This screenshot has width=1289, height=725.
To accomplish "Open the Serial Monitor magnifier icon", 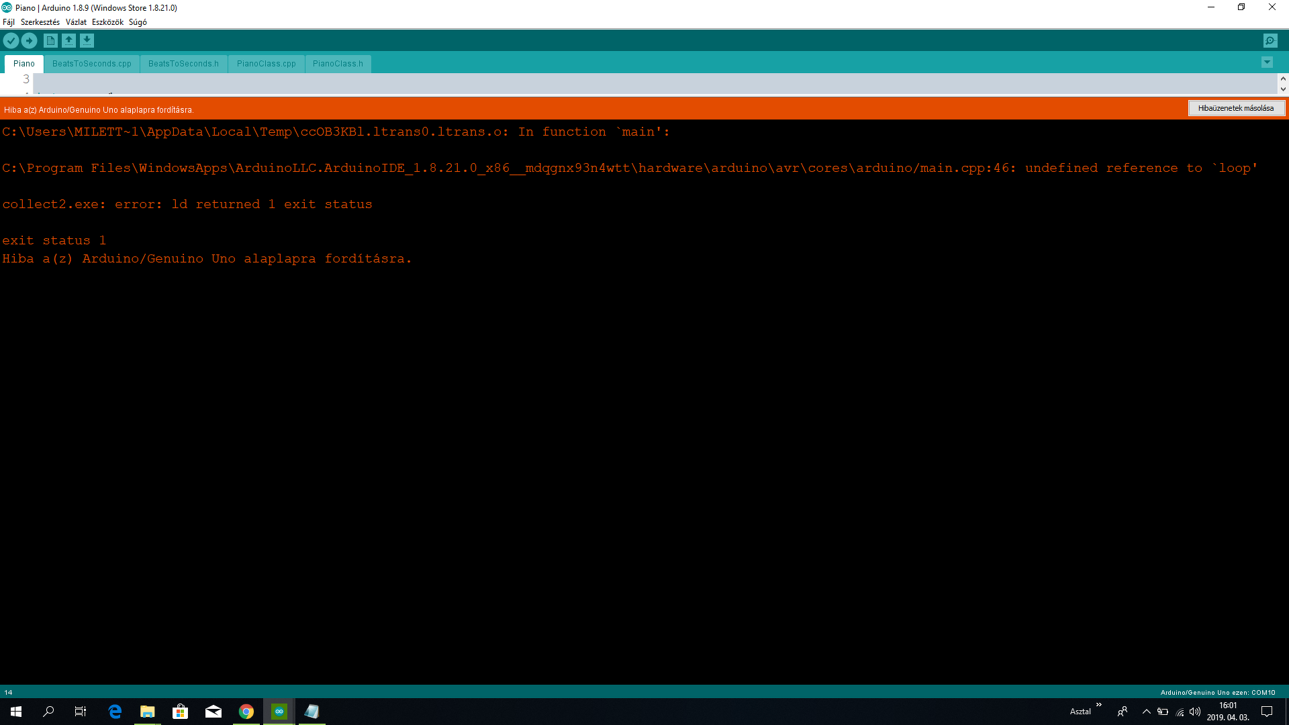I will tap(1270, 41).
